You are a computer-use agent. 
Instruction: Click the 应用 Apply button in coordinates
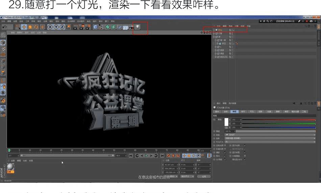[x=204, y=177]
